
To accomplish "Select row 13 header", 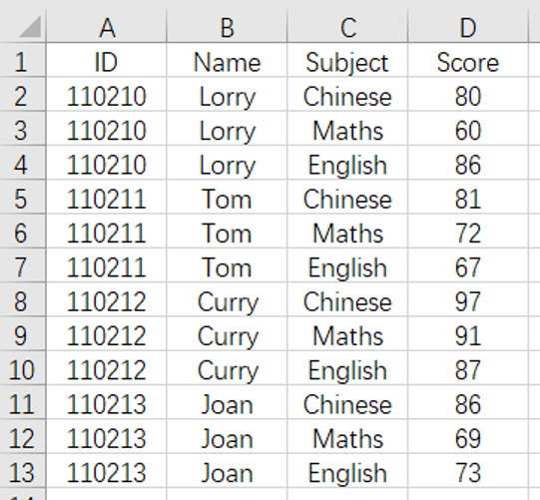I will click(22, 470).
